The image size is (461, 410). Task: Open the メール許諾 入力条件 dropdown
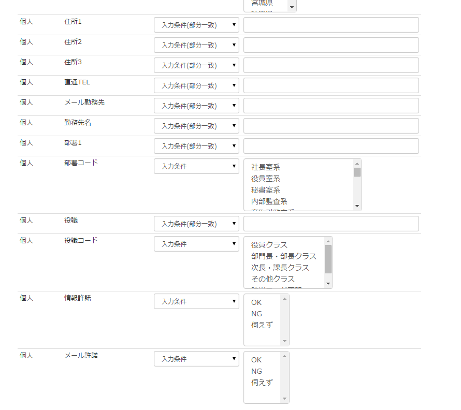196,359
